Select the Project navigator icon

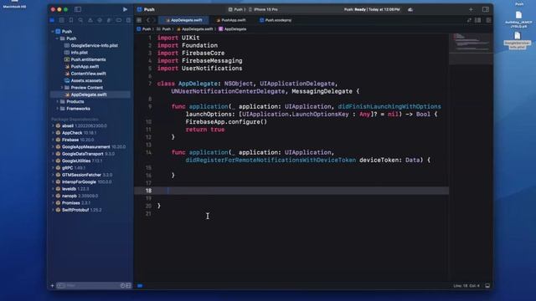coord(52,20)
